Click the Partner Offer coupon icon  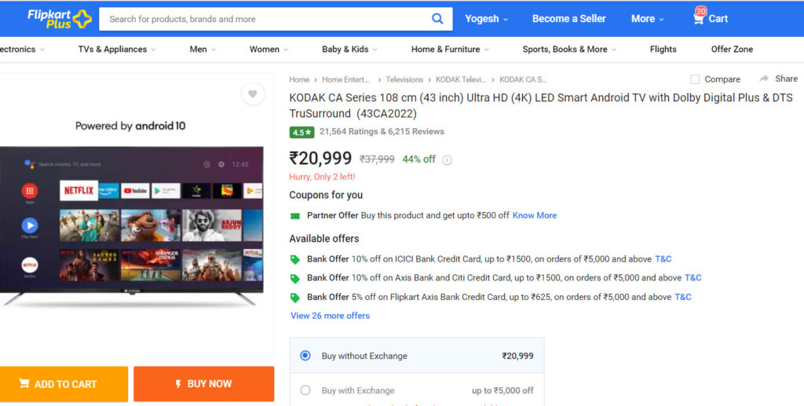pos(295,216)
